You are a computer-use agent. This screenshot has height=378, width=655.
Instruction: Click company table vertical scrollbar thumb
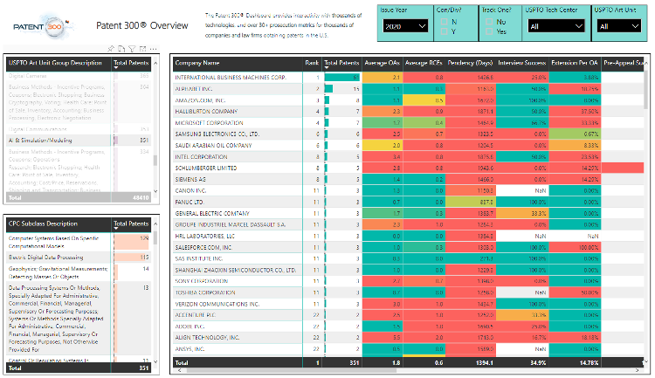click(x=646, y=90)
